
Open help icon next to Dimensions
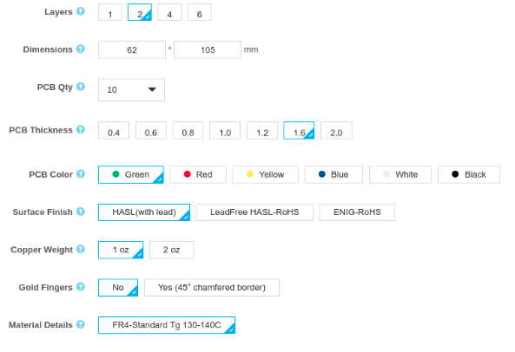[x=81, y=49]
